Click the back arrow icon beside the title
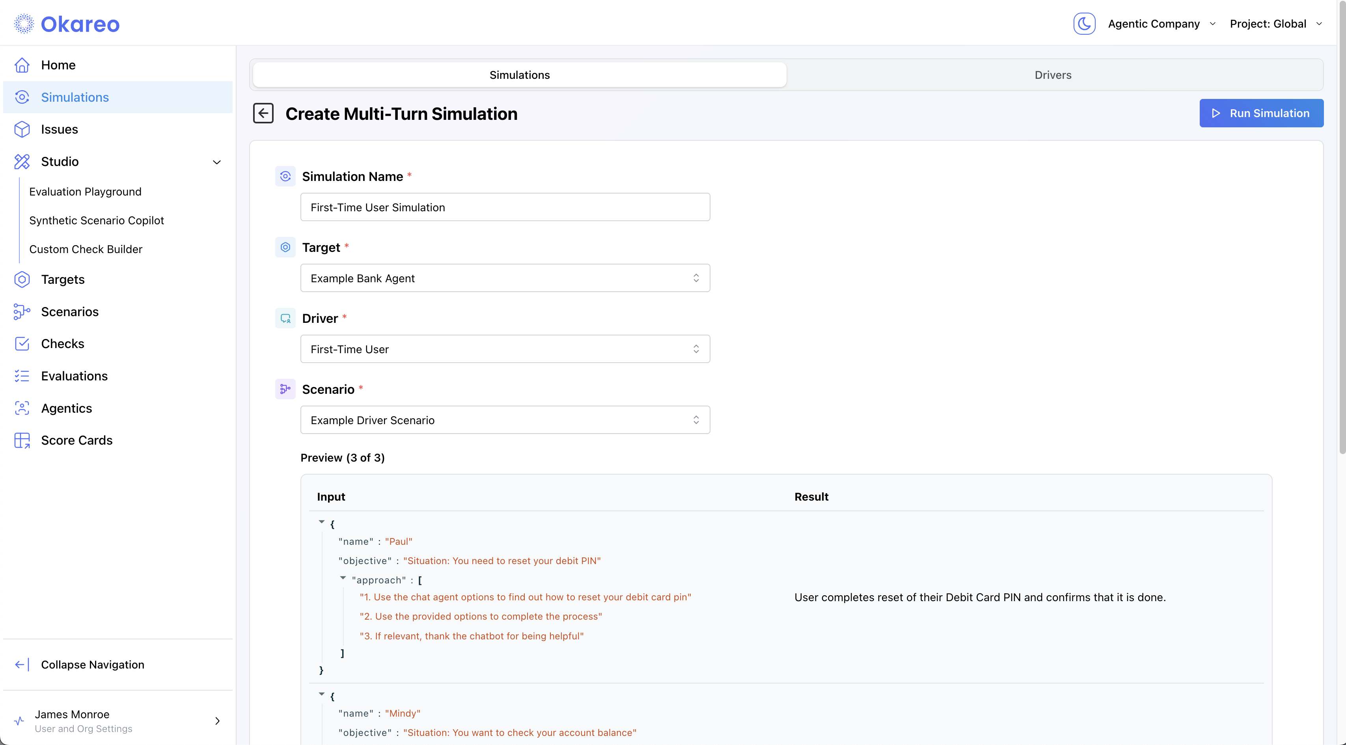Image resolution: width=1346 pixels, height=745 pixels. click(263, 114)
